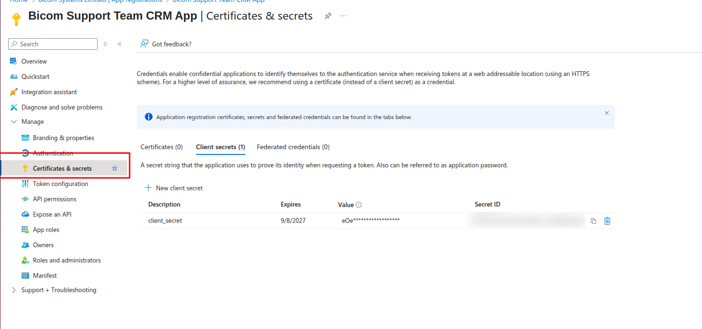Image resolution: width=702 pixels, height=329 pixels.
Task: Click the masked value eOe*****
Action: (371, 220)
